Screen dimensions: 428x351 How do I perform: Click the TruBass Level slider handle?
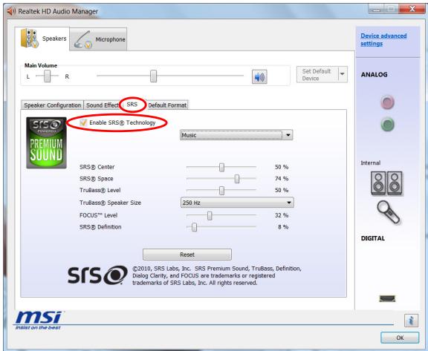coord(221,191)
